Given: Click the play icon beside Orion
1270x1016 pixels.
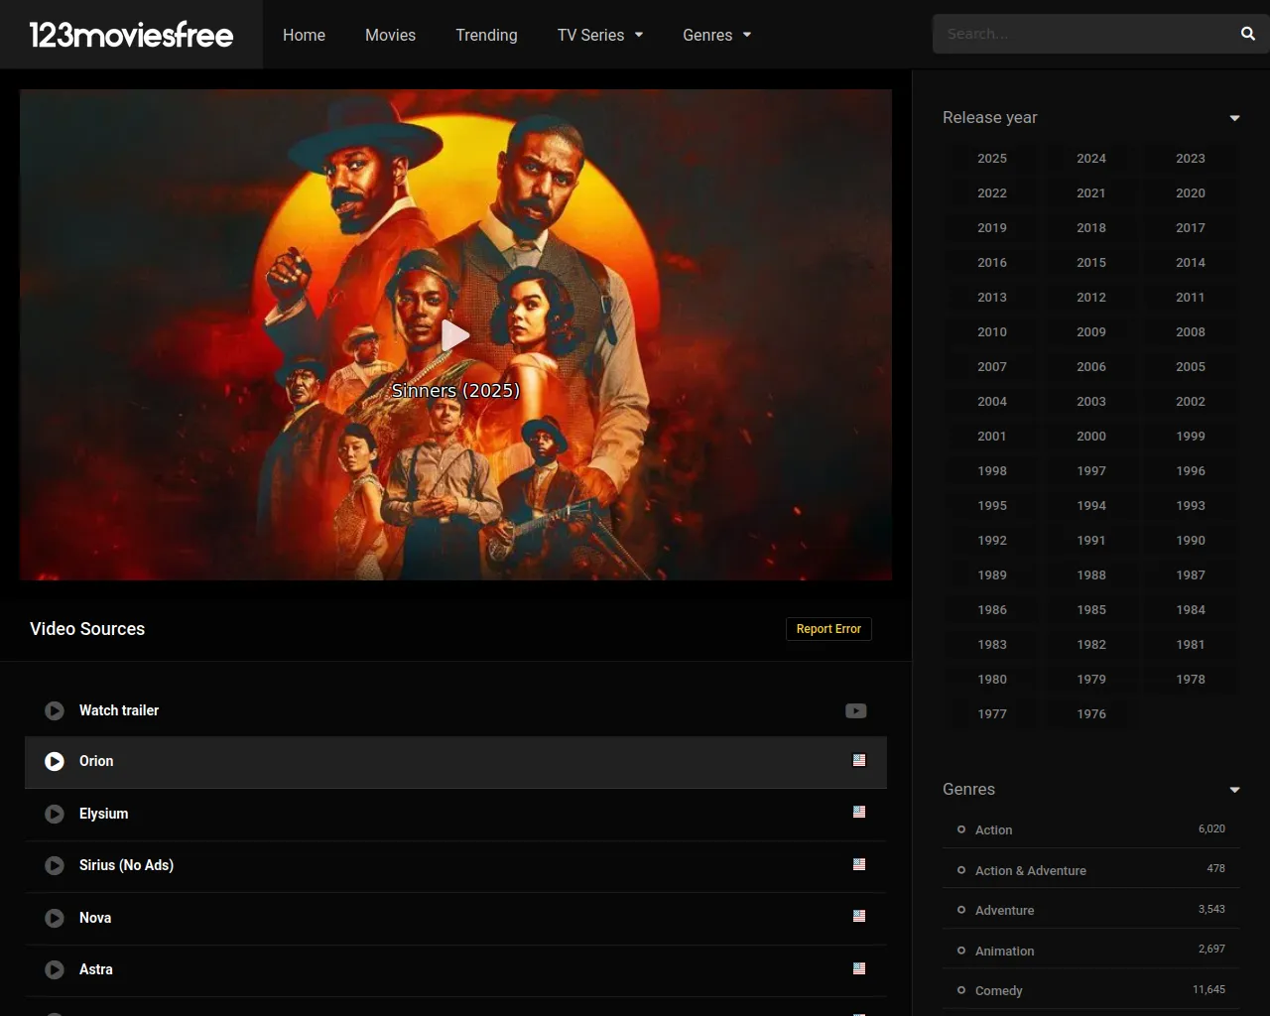Looking at the screenshot, I should 55,761.
